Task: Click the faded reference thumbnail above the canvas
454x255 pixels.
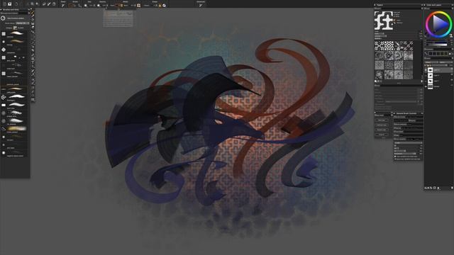Action: coord(118,18)
